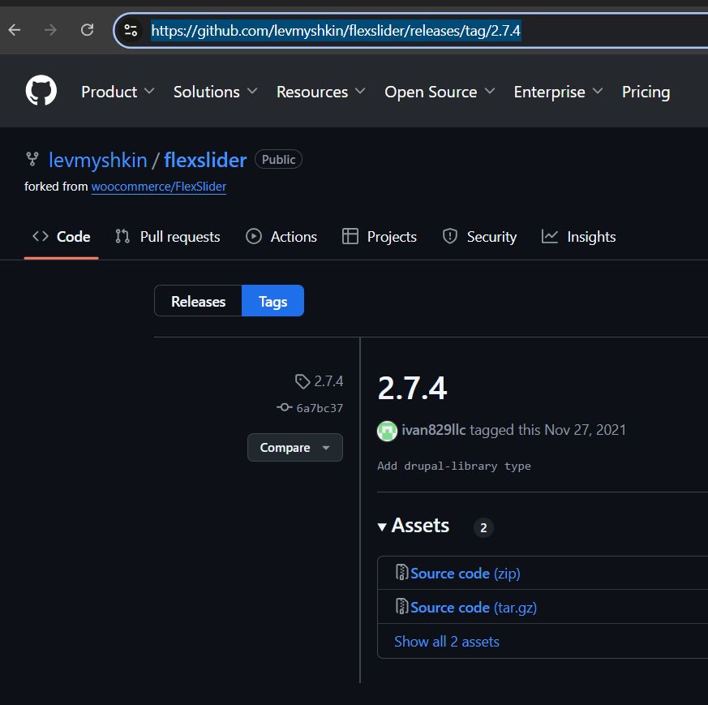This screenshot has height=705, width=708.
Task: Expand the Product menu
Action: (118, 92)
